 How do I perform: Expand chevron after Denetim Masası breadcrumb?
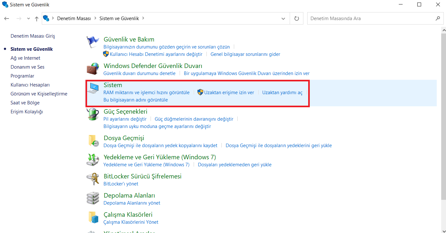tap(95, 19)
